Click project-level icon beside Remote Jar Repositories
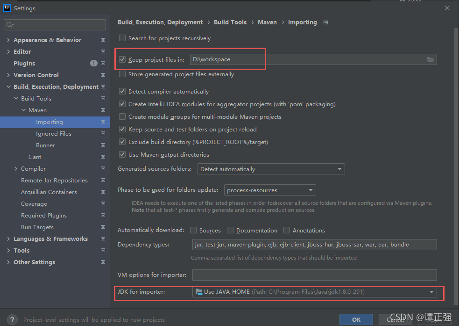The height and width of the screenshot is (326, 459). click(x=103, y=181)
